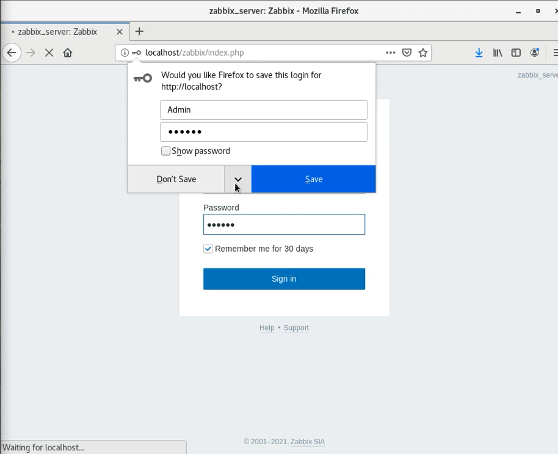Click the key icon in address bar

coord(136,53)
